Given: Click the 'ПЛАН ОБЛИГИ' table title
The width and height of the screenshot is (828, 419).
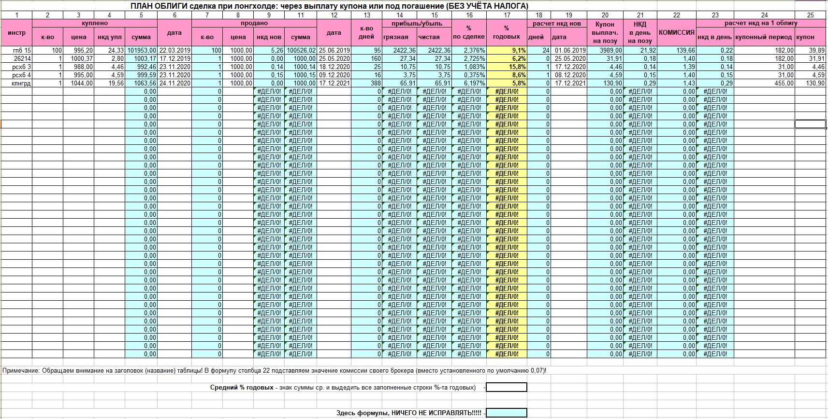Looking at the screenshot, I should [x=329, y=6].
